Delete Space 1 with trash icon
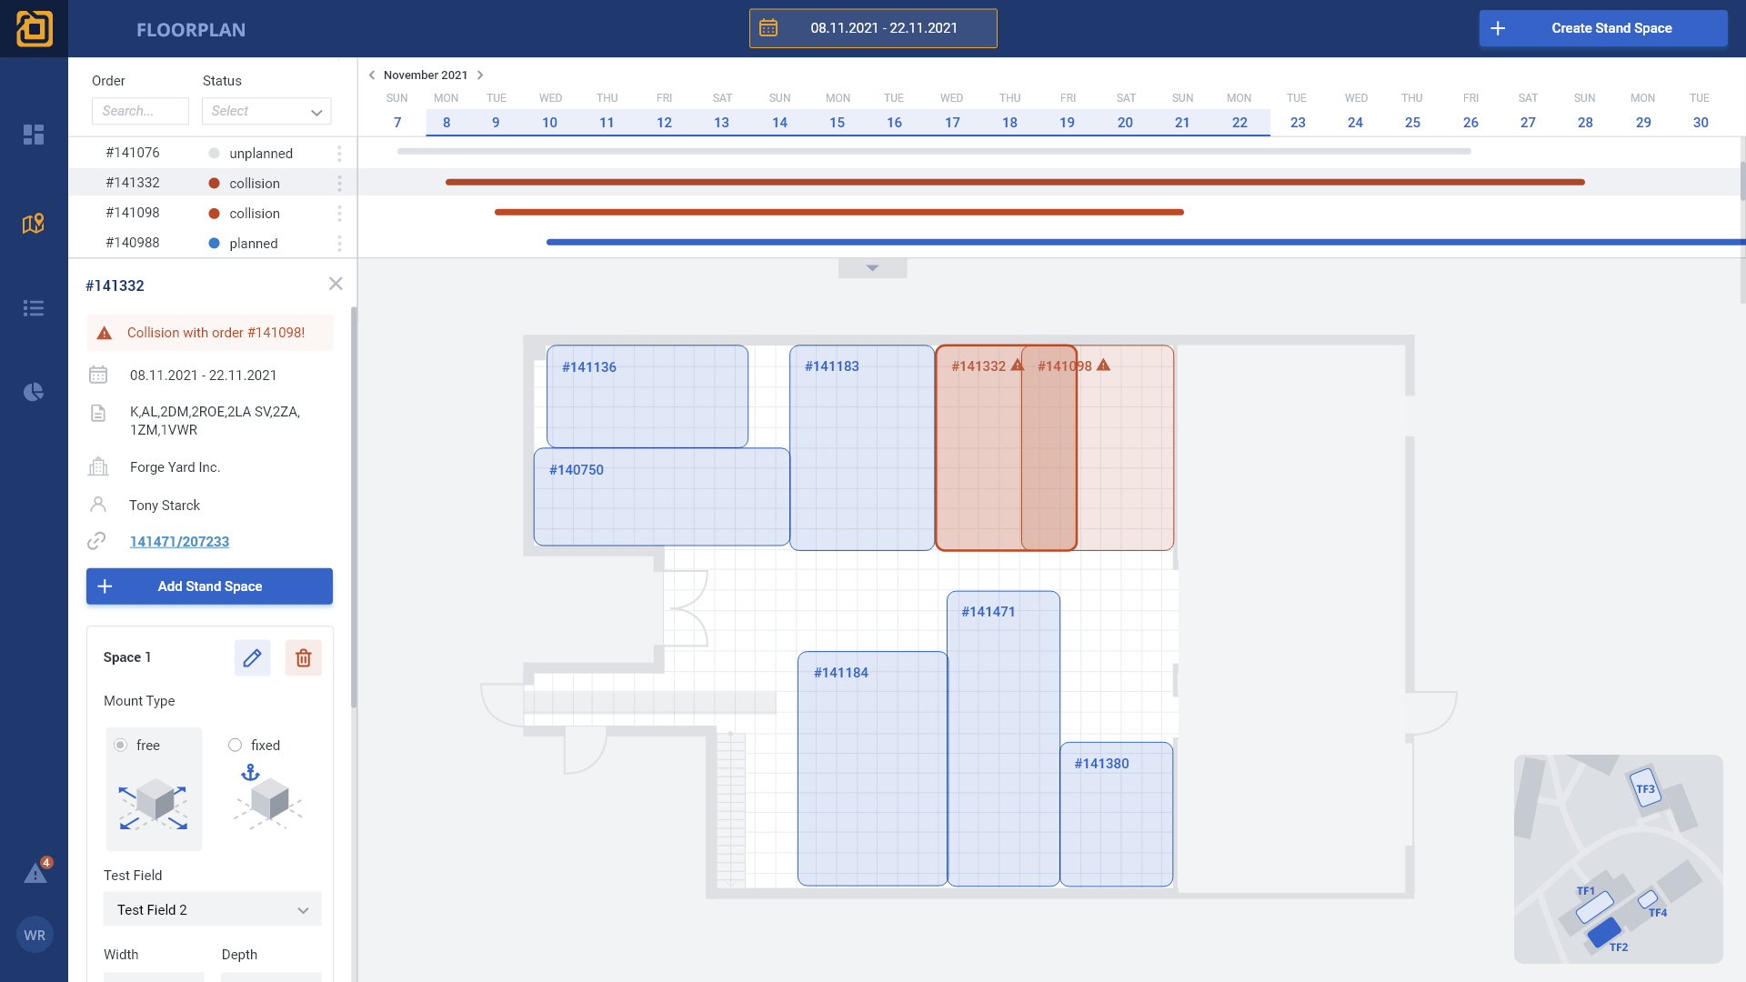 [304, 657]
